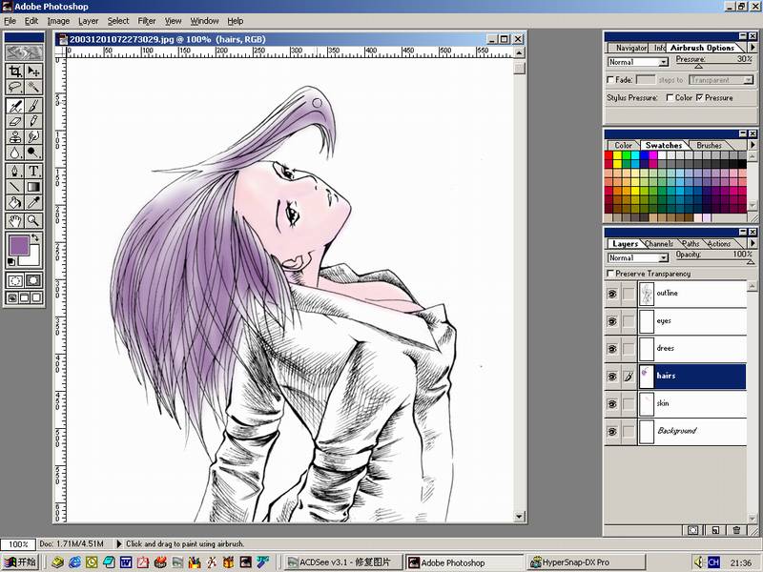Select the Blur tool
Screen dimensions: 763x572
coord(15,153)
